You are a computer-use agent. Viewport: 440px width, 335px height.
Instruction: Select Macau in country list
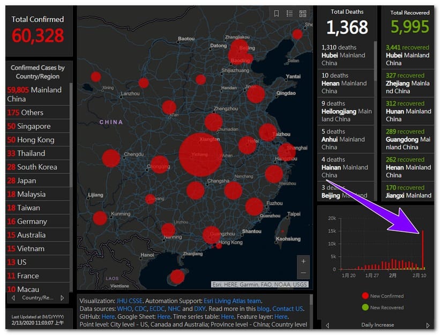click(x=38, y=288)
